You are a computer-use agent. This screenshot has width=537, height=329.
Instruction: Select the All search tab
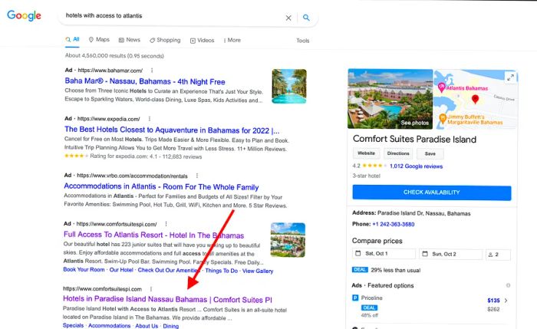click(72, 39)
